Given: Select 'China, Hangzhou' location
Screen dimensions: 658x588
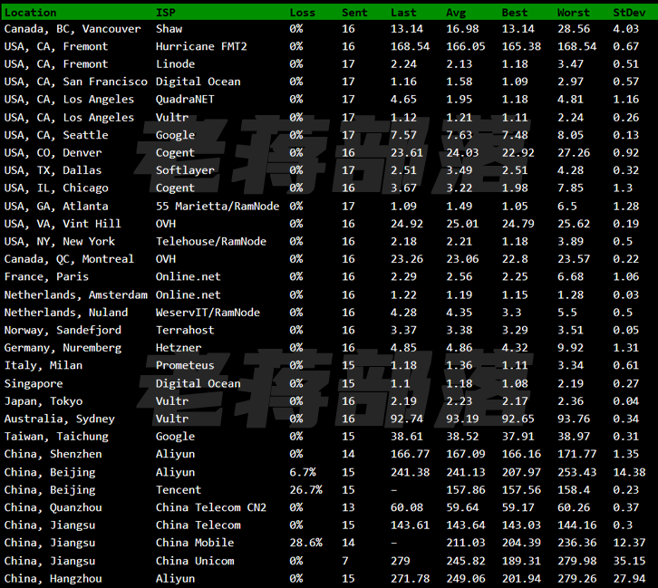Looking at the screenshot, I should pos(53,579).
